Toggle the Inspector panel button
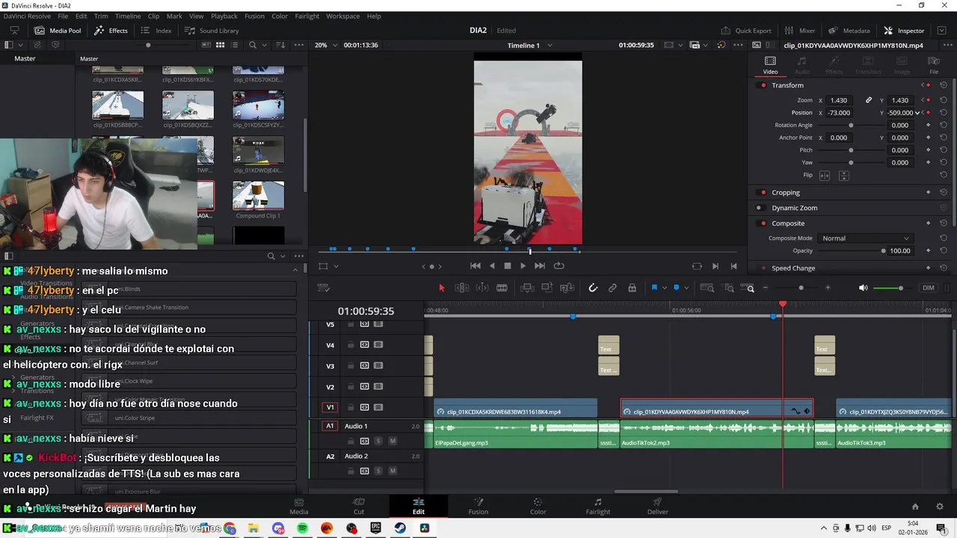Viewport: 957px width, 538px height. (904, 31)
